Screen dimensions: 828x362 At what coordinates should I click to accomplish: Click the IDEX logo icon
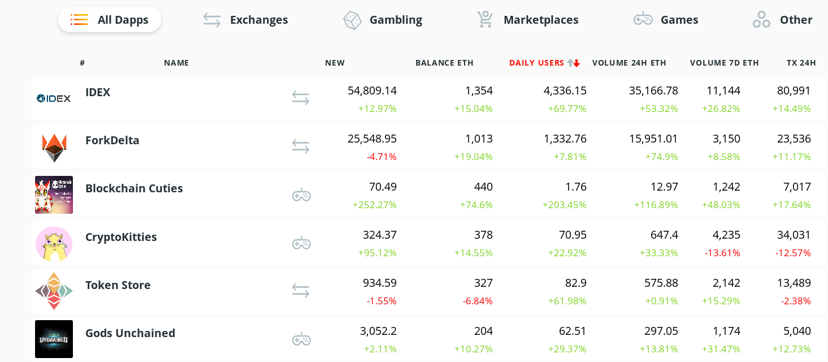pyautogui.click(x=54, y=98)
